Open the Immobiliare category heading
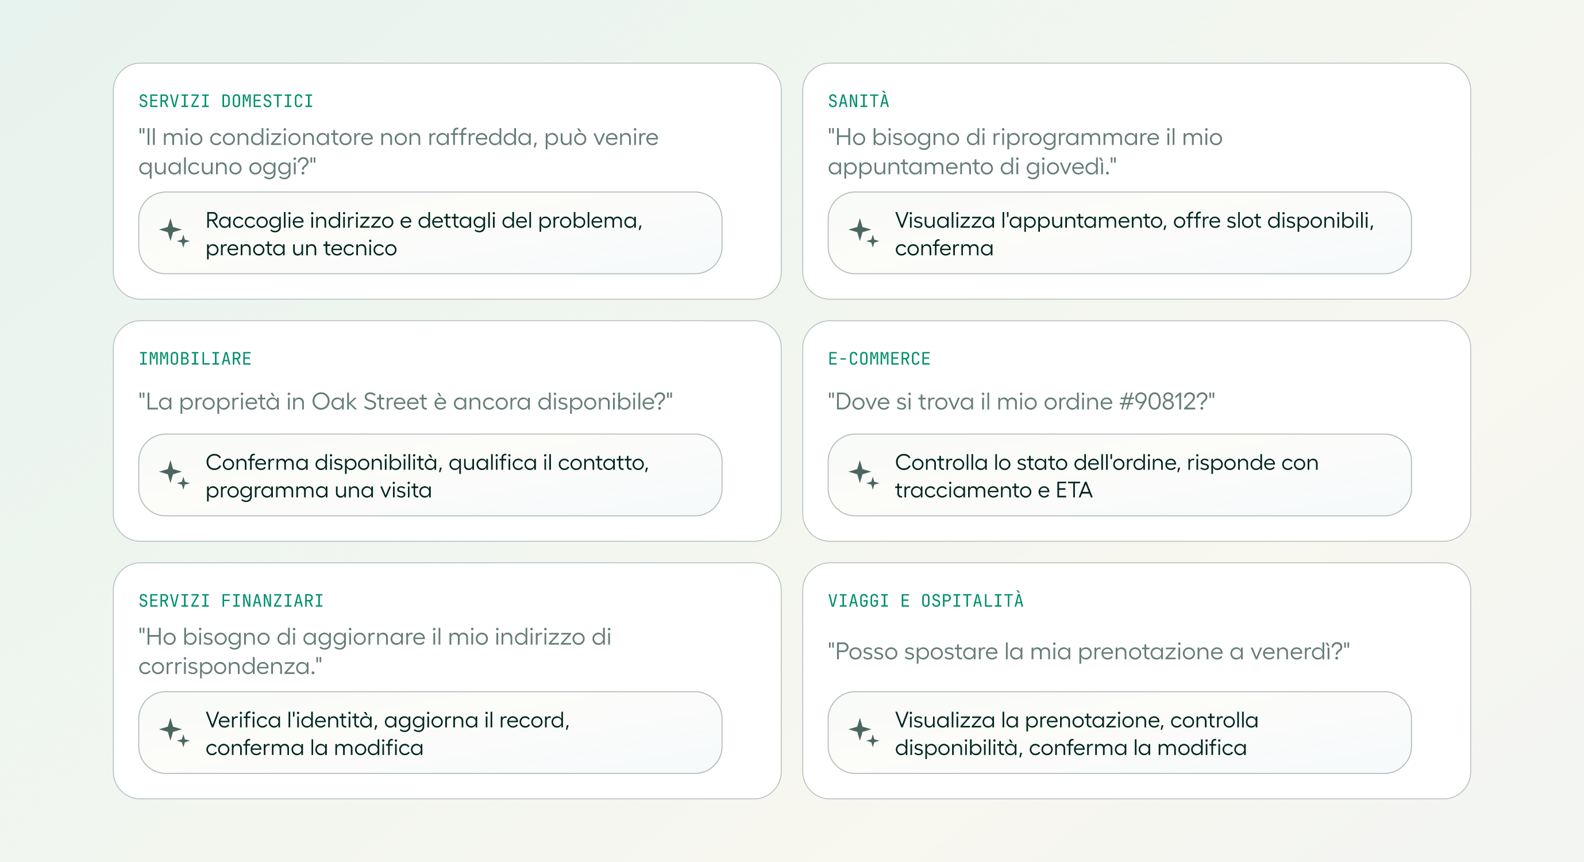Screen dimensions: 1584x862 coord(195,359)
